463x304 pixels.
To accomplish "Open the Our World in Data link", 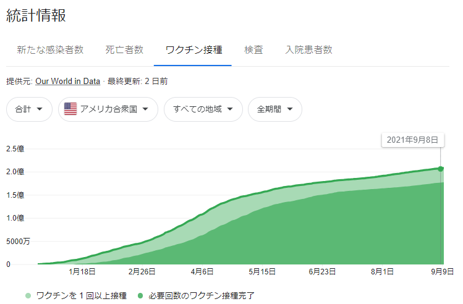I will [x=67, y=81].
